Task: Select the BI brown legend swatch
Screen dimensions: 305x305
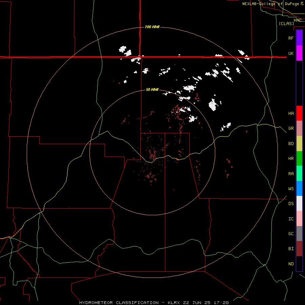Action: pos(299,249)
